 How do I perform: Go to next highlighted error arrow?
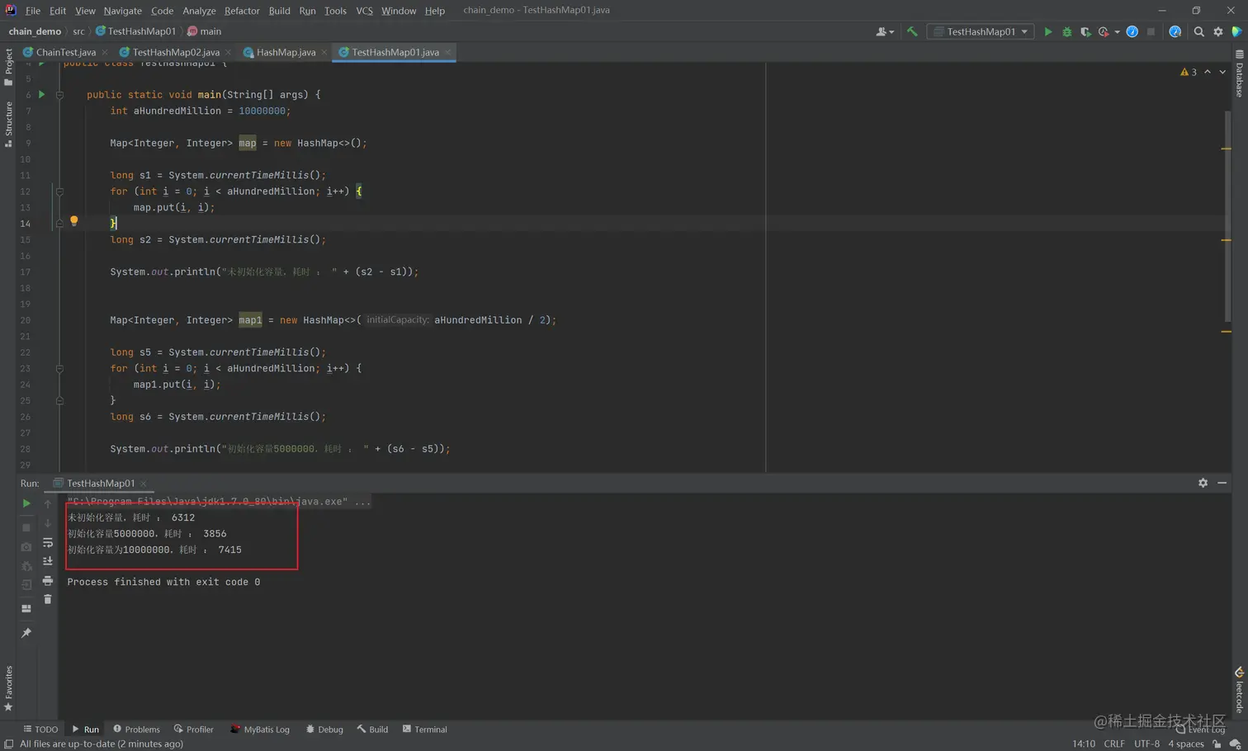tap(1222, 72)
